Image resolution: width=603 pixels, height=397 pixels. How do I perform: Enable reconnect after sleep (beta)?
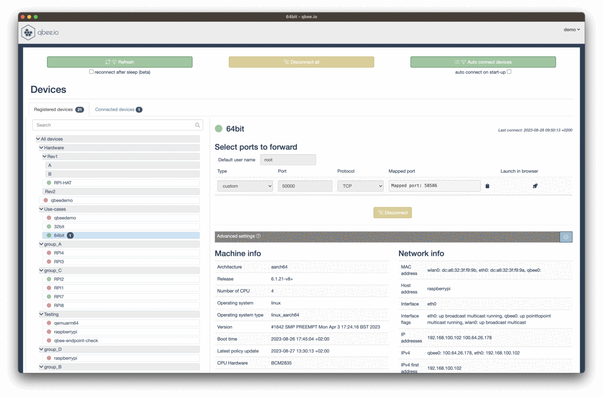point(91,72)
